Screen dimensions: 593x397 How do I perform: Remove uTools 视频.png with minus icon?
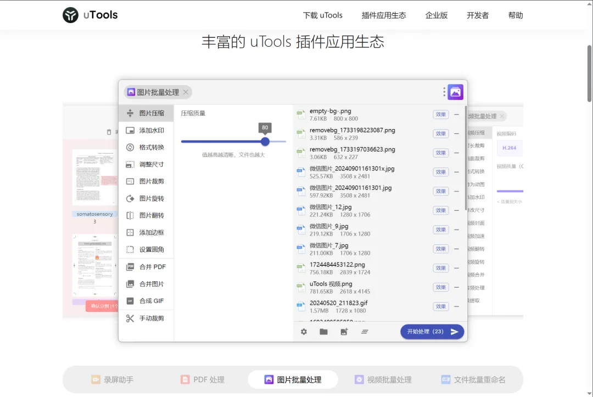[456, 287]
